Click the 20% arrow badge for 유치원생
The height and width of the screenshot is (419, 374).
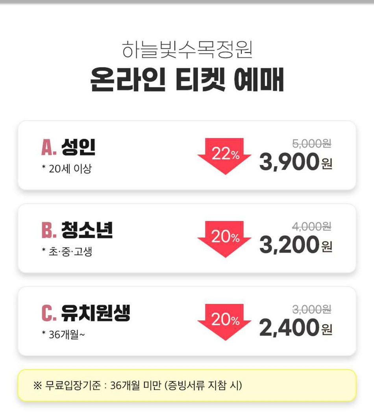coord(224,322)
